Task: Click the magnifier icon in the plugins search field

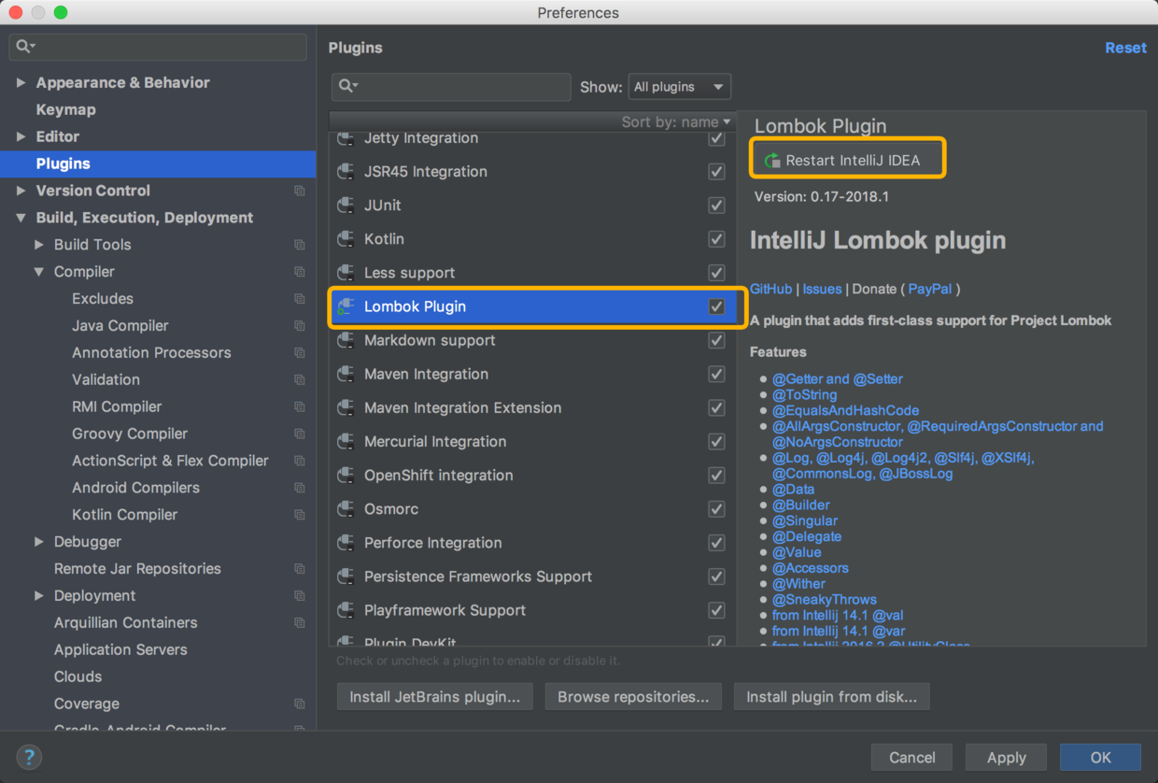Action: click(346, 86)
